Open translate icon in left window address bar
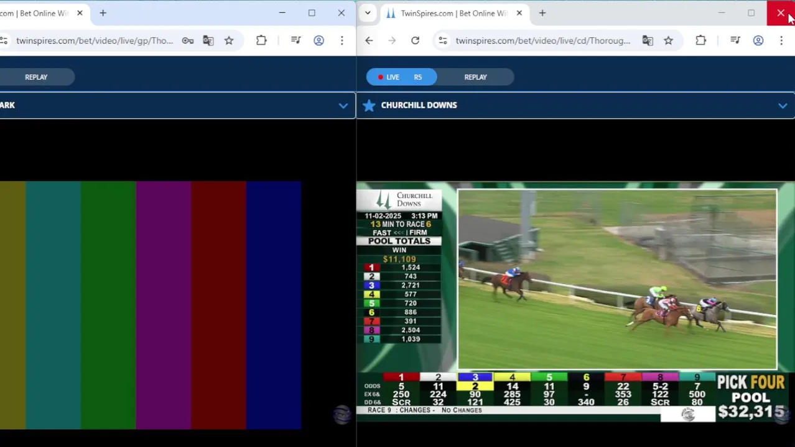The image size is (795, 447). tap(208, 40)
